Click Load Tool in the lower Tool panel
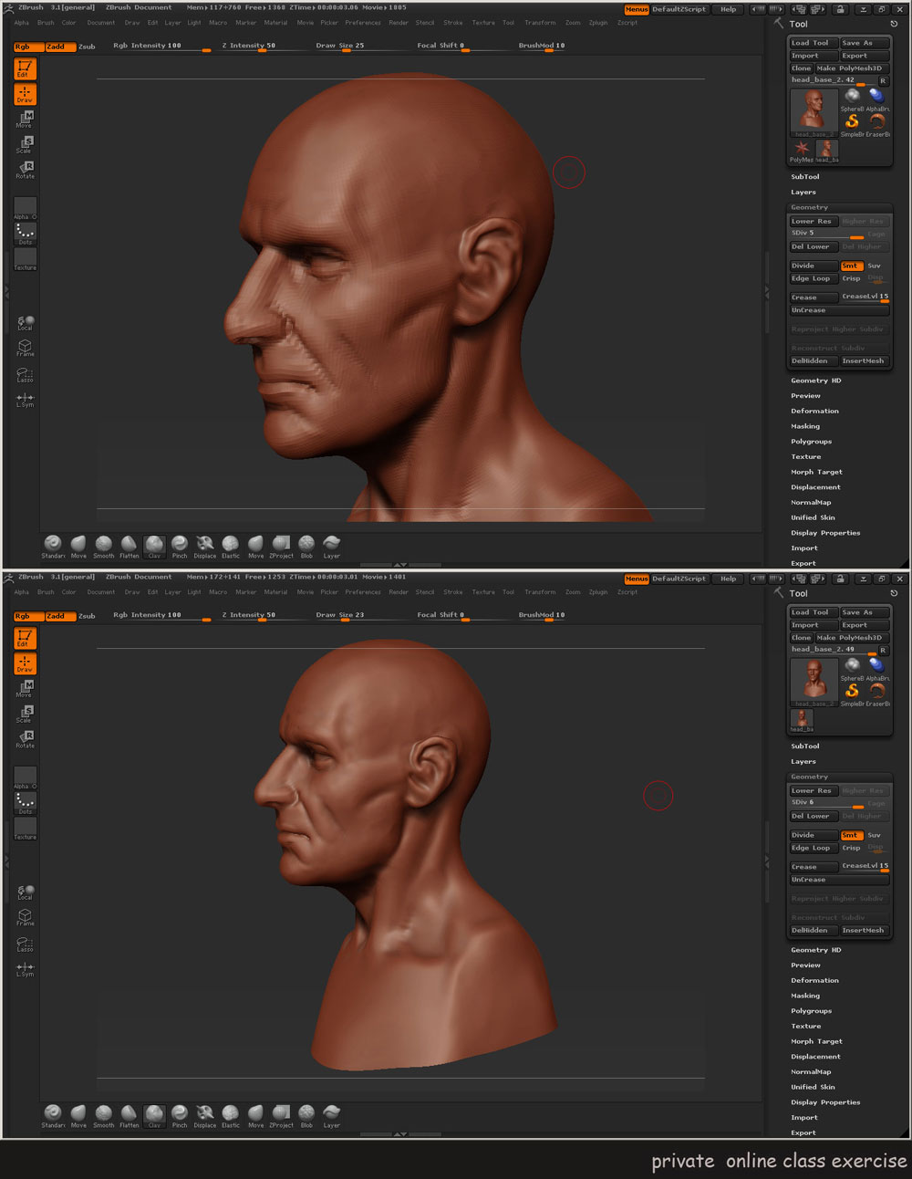This screenshot has height=1179, width=912. tap(812, 612)
